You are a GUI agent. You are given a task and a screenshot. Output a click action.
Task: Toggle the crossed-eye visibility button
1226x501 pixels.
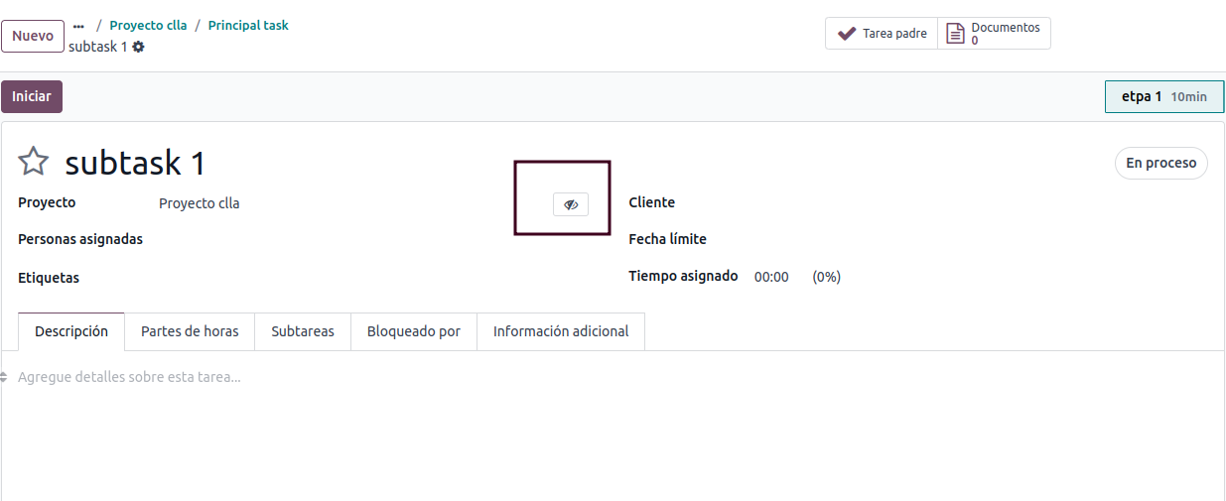click(x=571, y=204)
